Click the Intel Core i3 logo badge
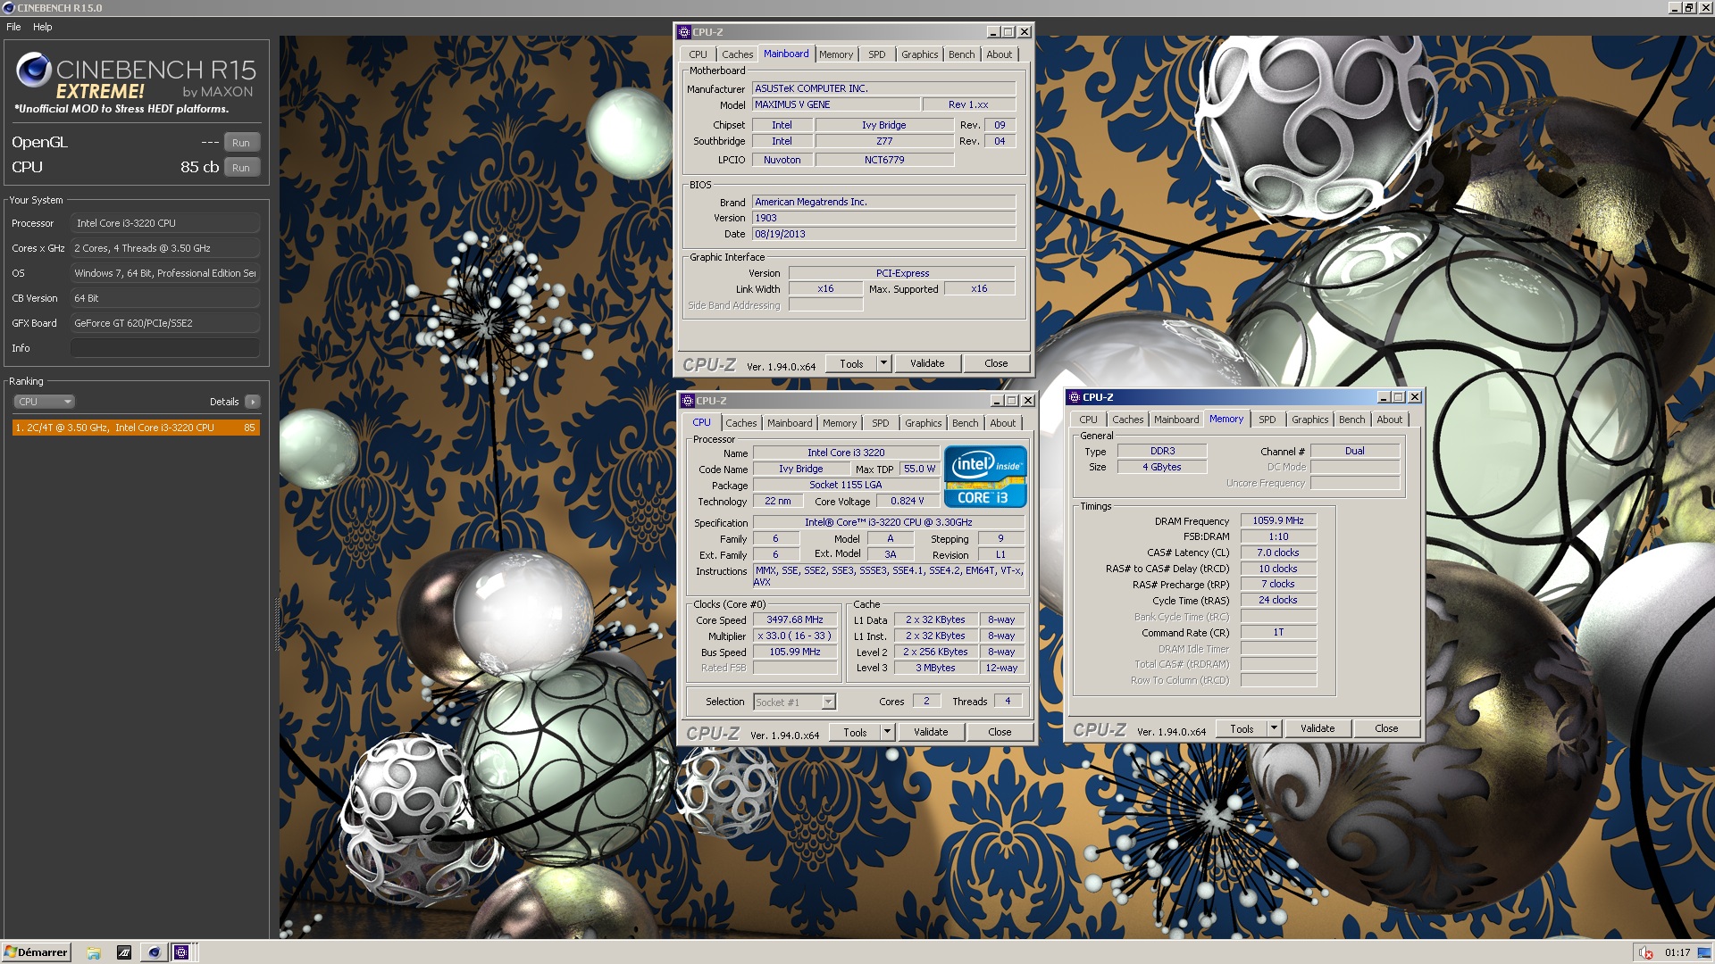 click(x=985, y=477)
